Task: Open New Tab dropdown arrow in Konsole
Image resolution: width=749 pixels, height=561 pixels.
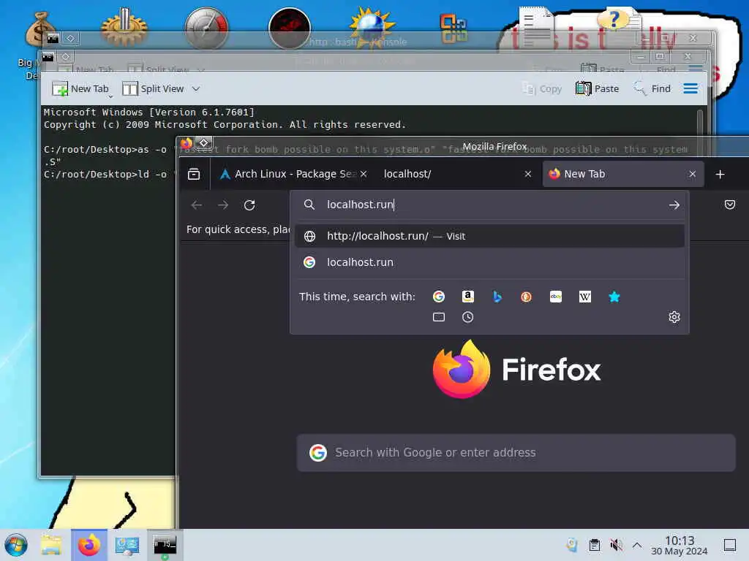Action: pos(110,96)
